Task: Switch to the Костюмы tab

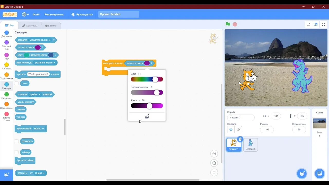Action: coord(30,25)
